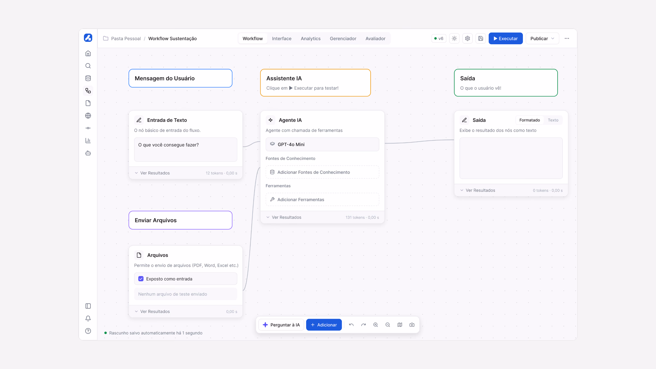Open the Gerenciador tab
The width and height of the screenshot is (656, 369).
tap(343, 39)
